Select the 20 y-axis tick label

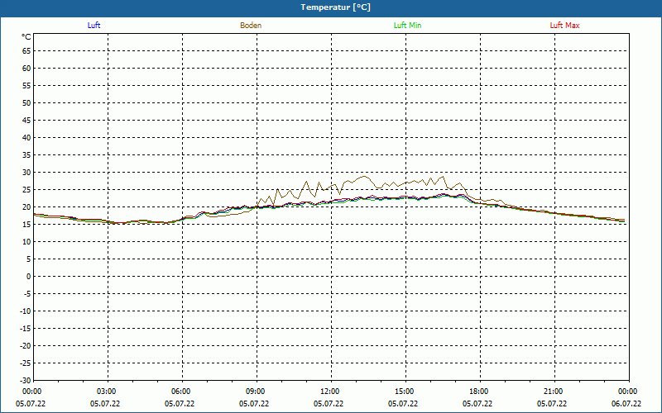(x=26, y=207)
